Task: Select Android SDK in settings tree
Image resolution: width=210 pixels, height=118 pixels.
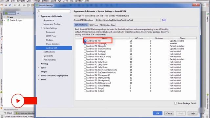Action: [x=54, y=48]
